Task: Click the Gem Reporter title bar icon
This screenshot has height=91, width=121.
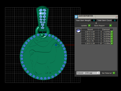Action: 76,17
